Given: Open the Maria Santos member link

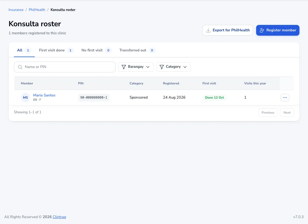Looking at the screenshot, I should click(x=44, y=95).
